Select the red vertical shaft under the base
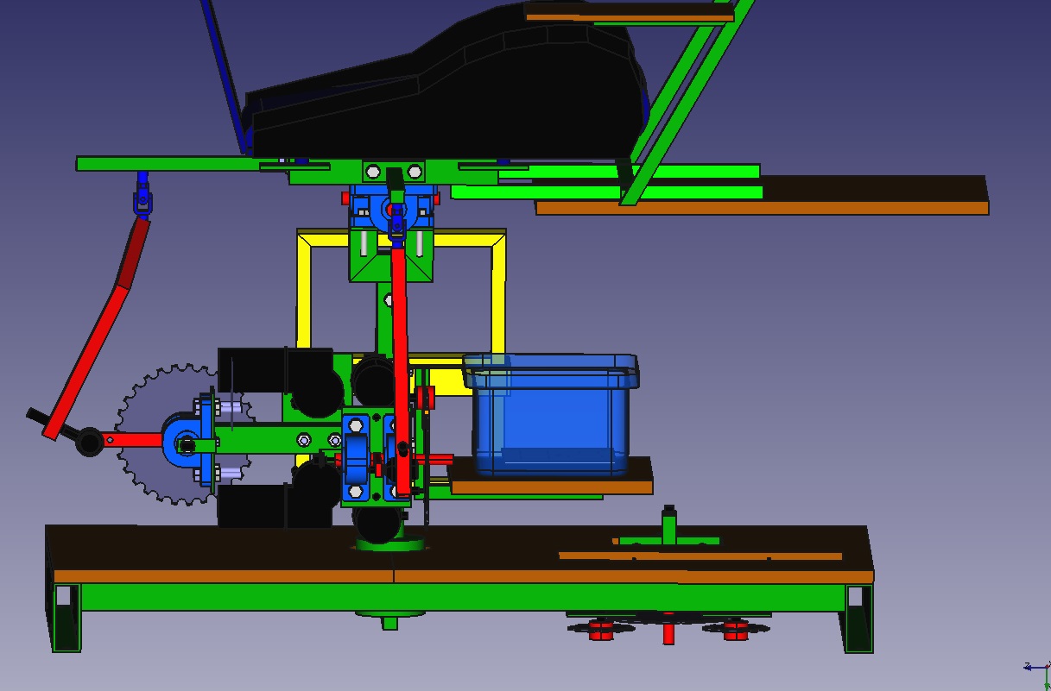This screenshot has height=691, width=1051. [668, 630]
